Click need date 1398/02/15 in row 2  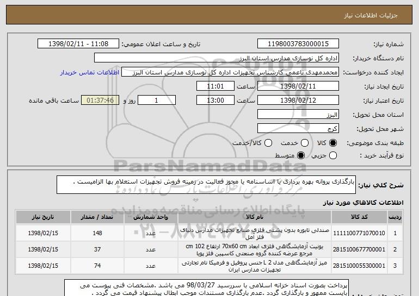click(x=43, y=249)
